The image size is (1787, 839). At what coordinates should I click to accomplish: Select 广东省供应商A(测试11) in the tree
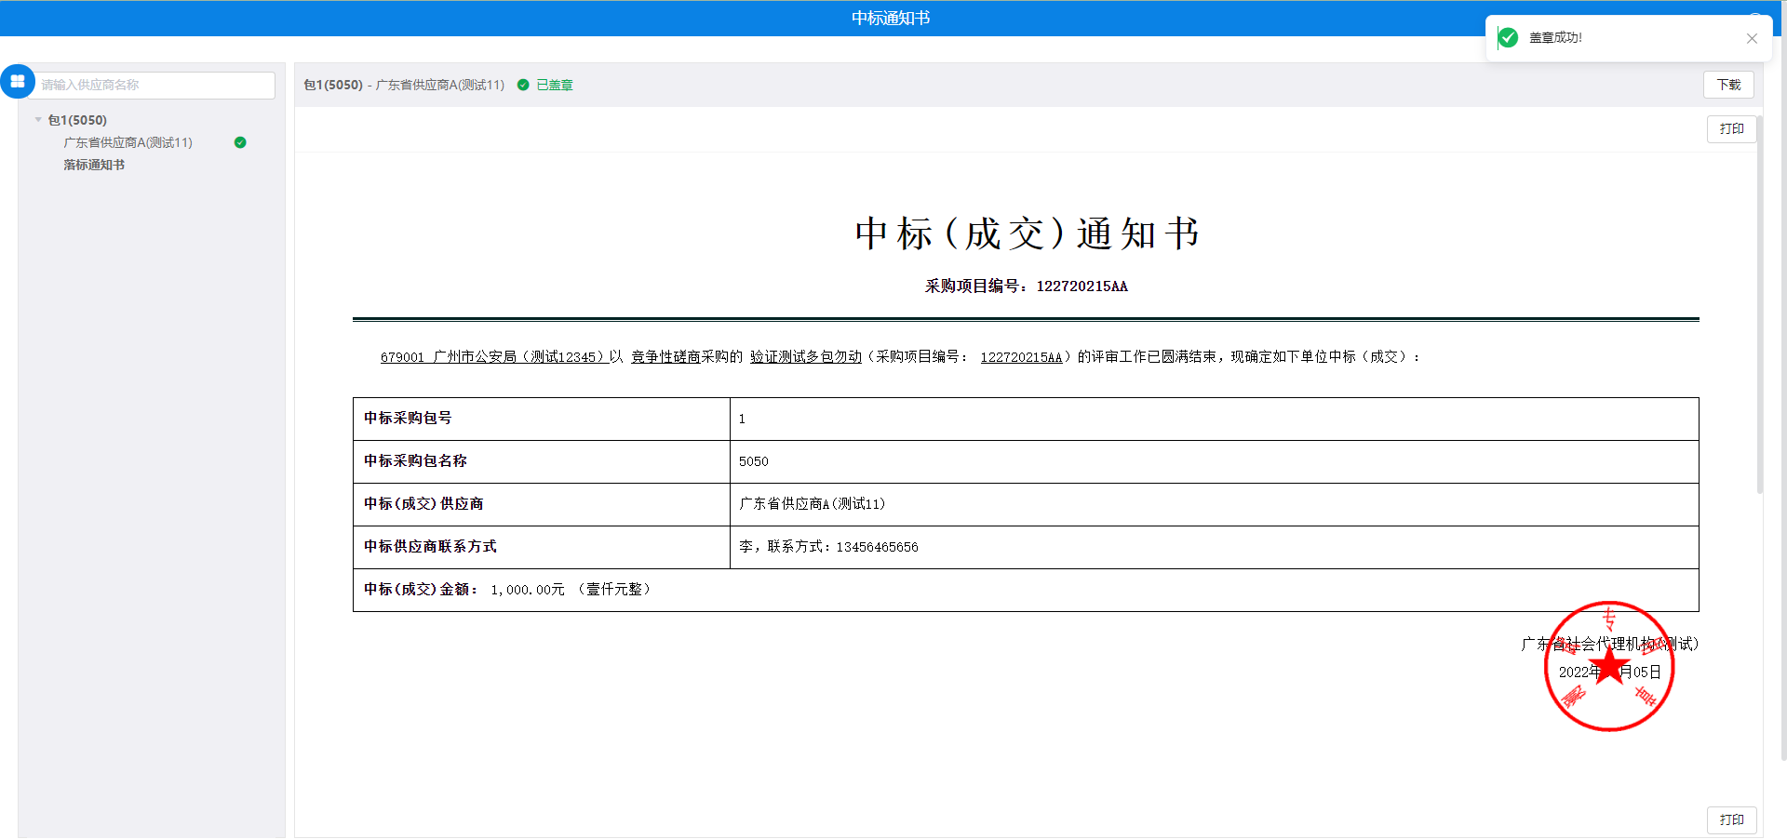tap(128, 142)
